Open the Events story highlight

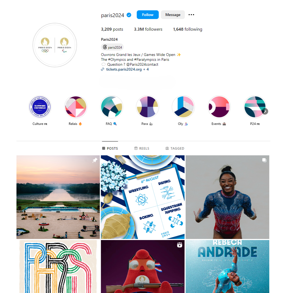point(219,107)
